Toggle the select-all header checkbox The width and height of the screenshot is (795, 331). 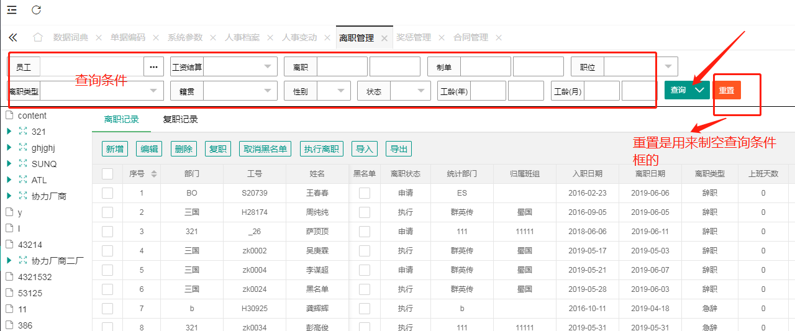pyautogui.click(x=107, y=174)
